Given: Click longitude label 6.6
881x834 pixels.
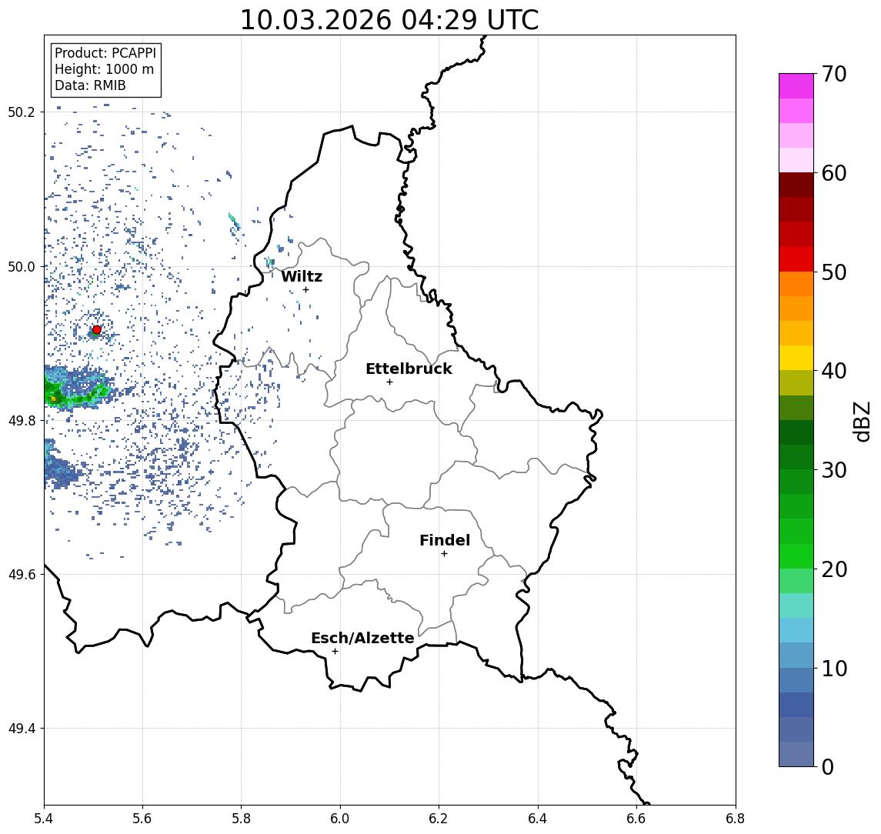Looking at the screenshot, I should click(636, 819).
